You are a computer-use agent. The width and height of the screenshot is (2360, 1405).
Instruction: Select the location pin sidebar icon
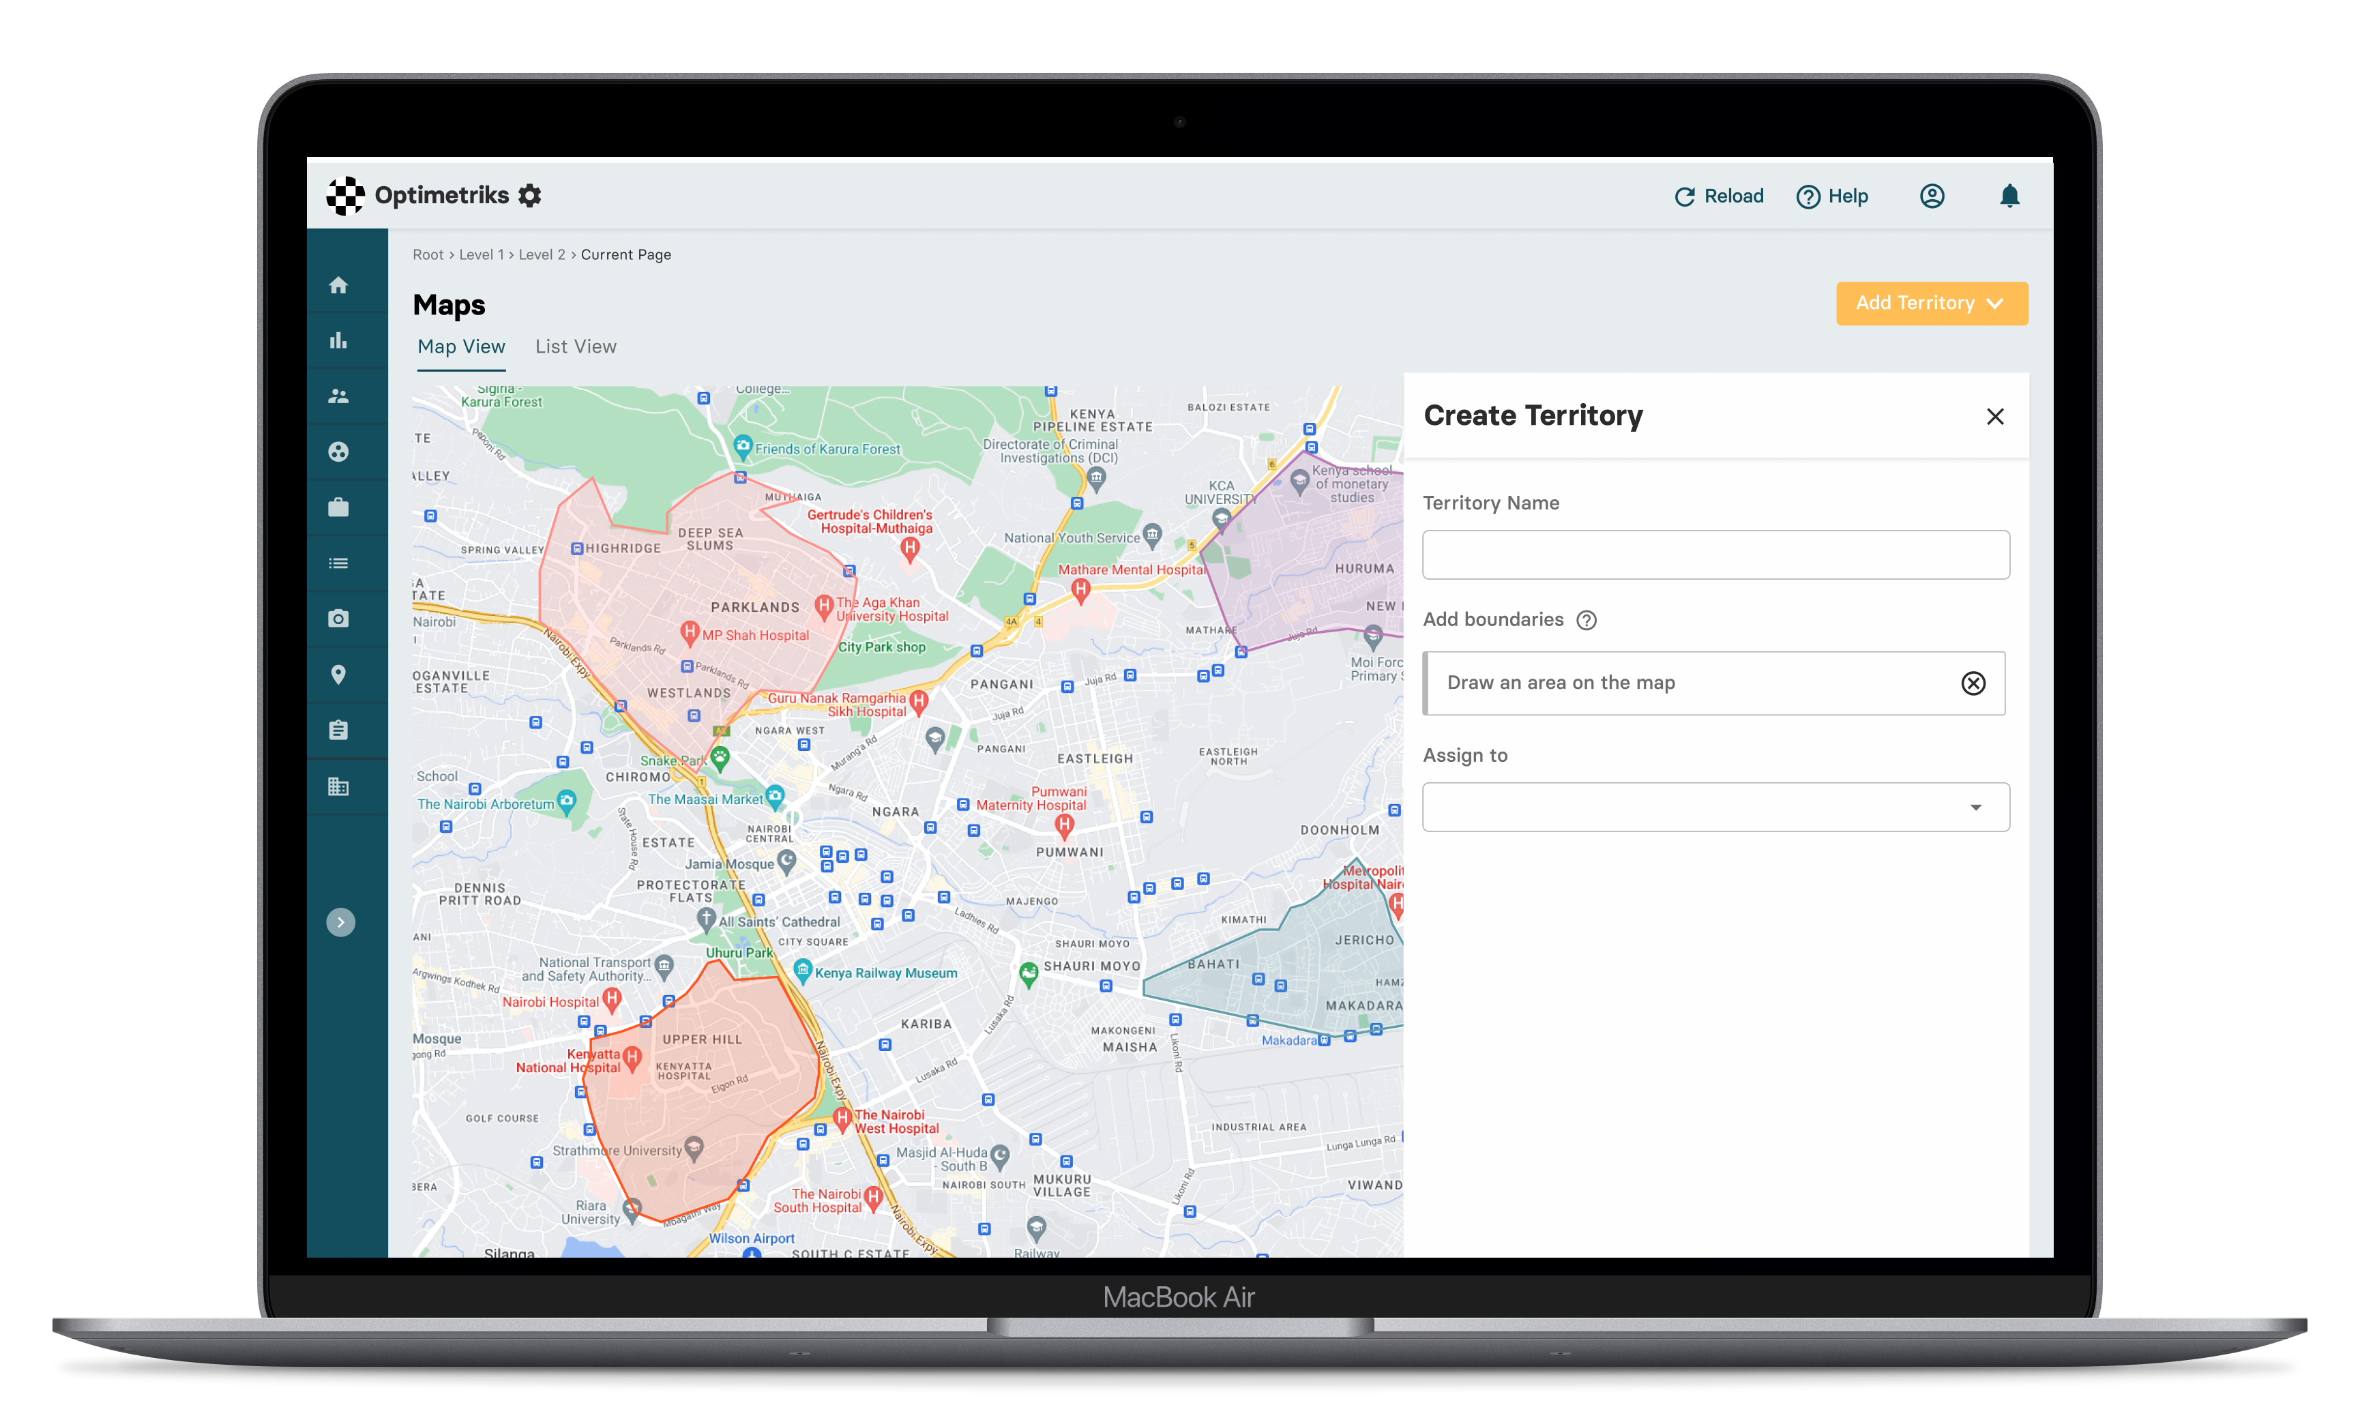click(338, 674)
